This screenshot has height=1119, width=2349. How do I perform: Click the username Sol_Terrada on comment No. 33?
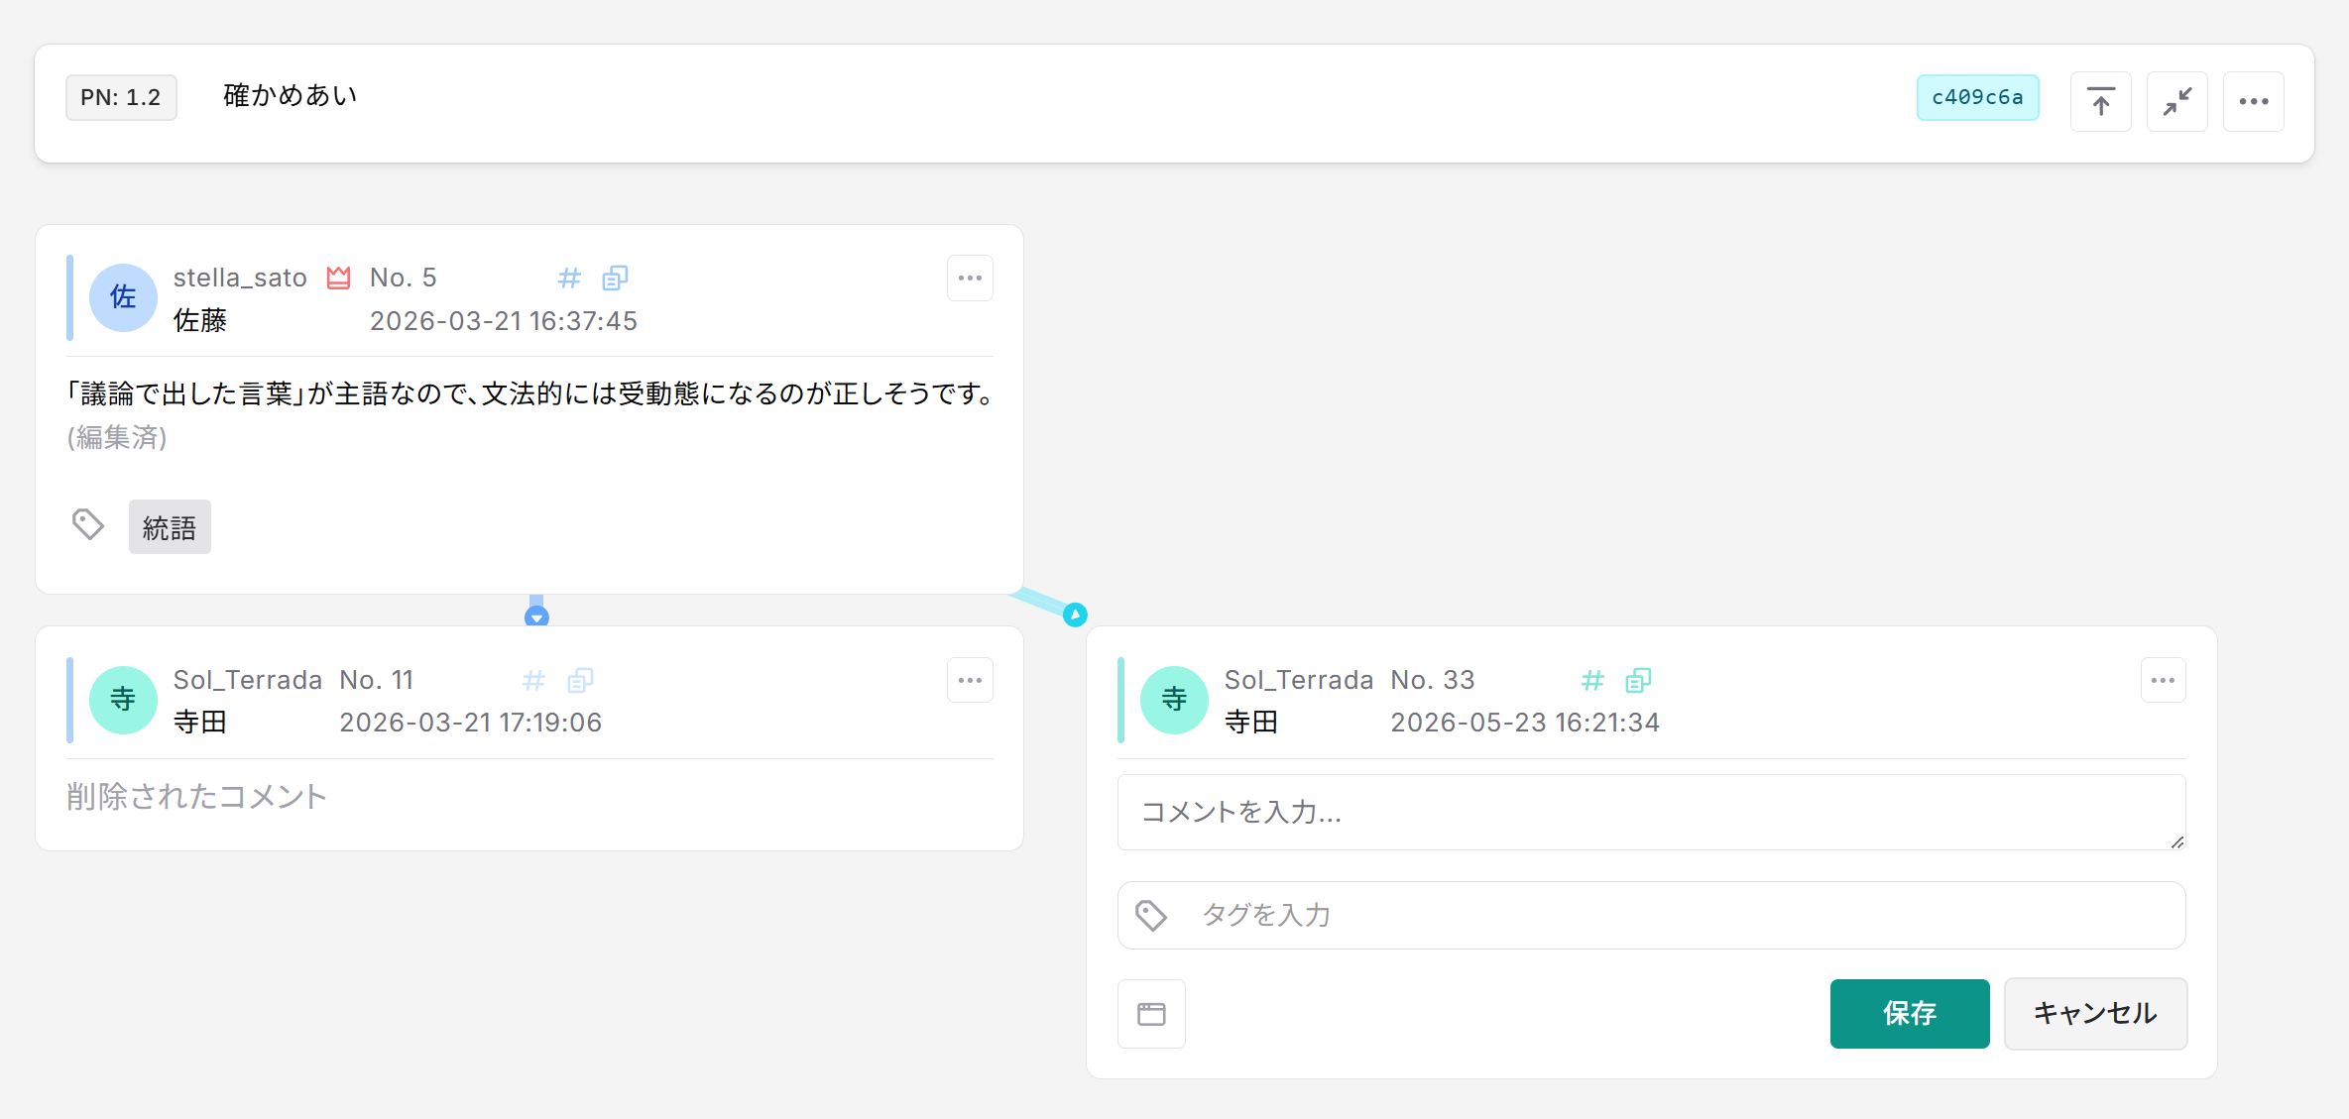tap(1299, 680)
